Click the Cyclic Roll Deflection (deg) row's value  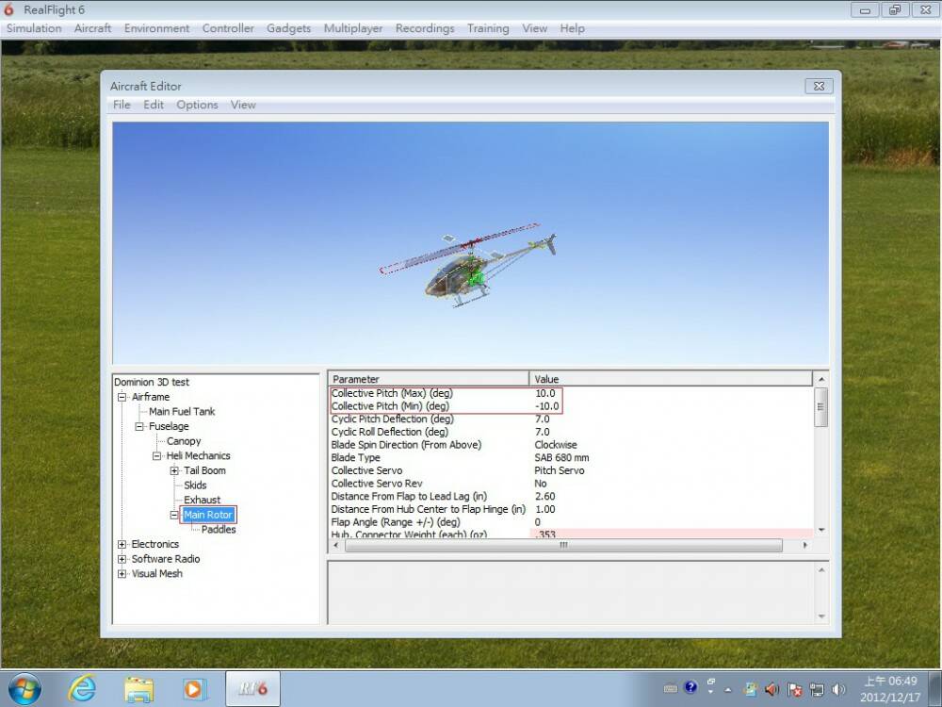(542, 432)
